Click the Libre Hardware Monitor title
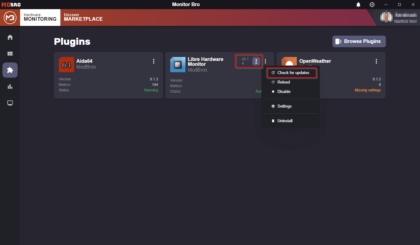Viewport: 420px width, 245px height. [206, 62]
